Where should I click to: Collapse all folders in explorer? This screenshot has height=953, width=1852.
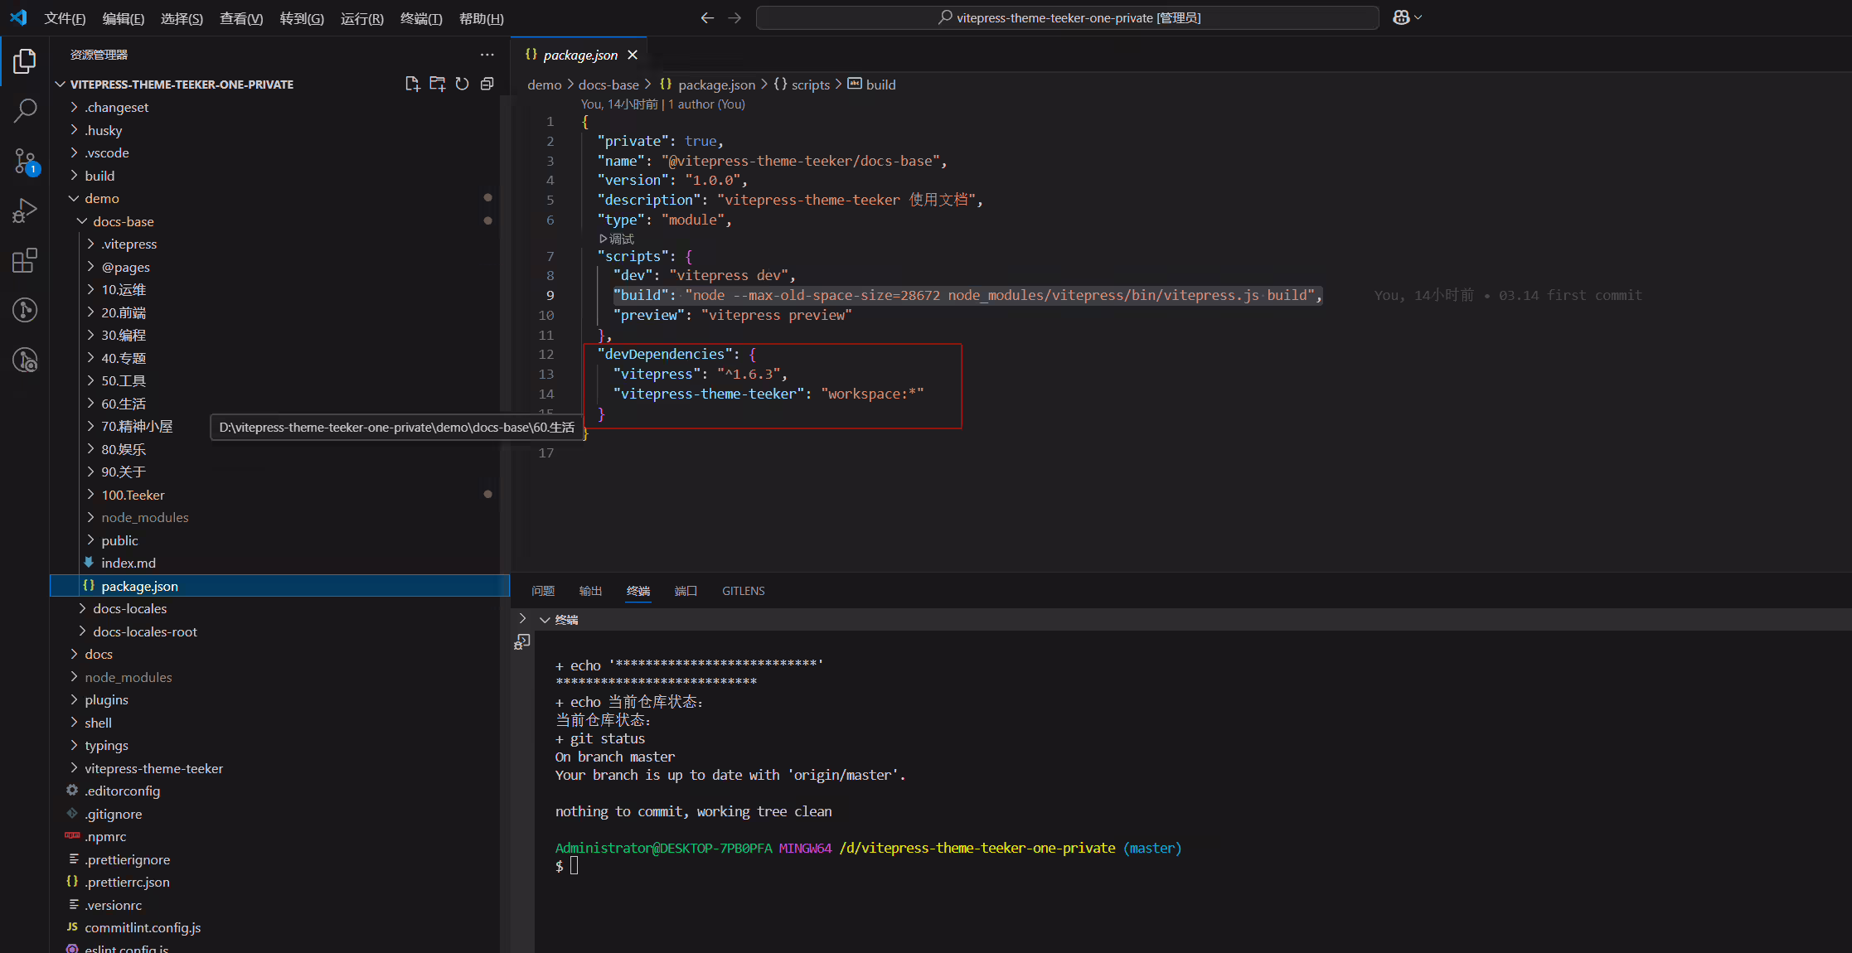tap(487, 84)
